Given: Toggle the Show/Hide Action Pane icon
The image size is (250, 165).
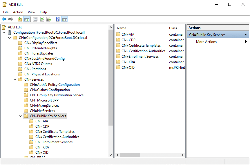Looking at the screenshot, I should point(65,19).
